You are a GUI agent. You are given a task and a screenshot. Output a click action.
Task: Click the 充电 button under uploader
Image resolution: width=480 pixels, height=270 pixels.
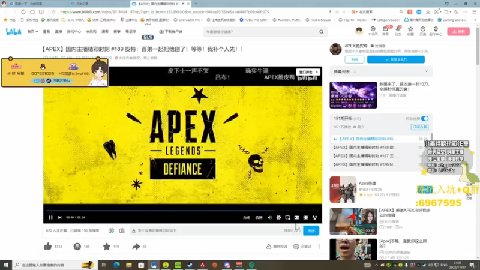click(354, 59)
